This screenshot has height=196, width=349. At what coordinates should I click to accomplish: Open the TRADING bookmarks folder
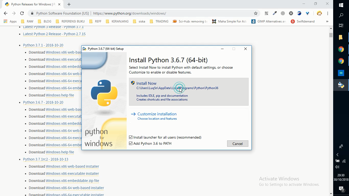159,21
